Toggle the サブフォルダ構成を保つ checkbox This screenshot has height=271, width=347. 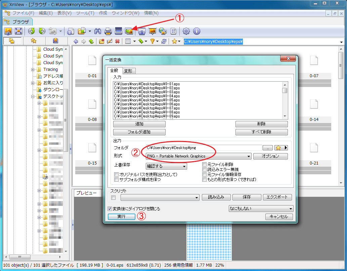[x=117, y=180]
